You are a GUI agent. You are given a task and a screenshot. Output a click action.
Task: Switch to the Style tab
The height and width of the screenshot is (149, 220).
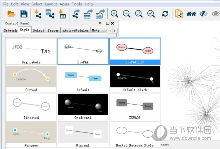click(25, 30)
